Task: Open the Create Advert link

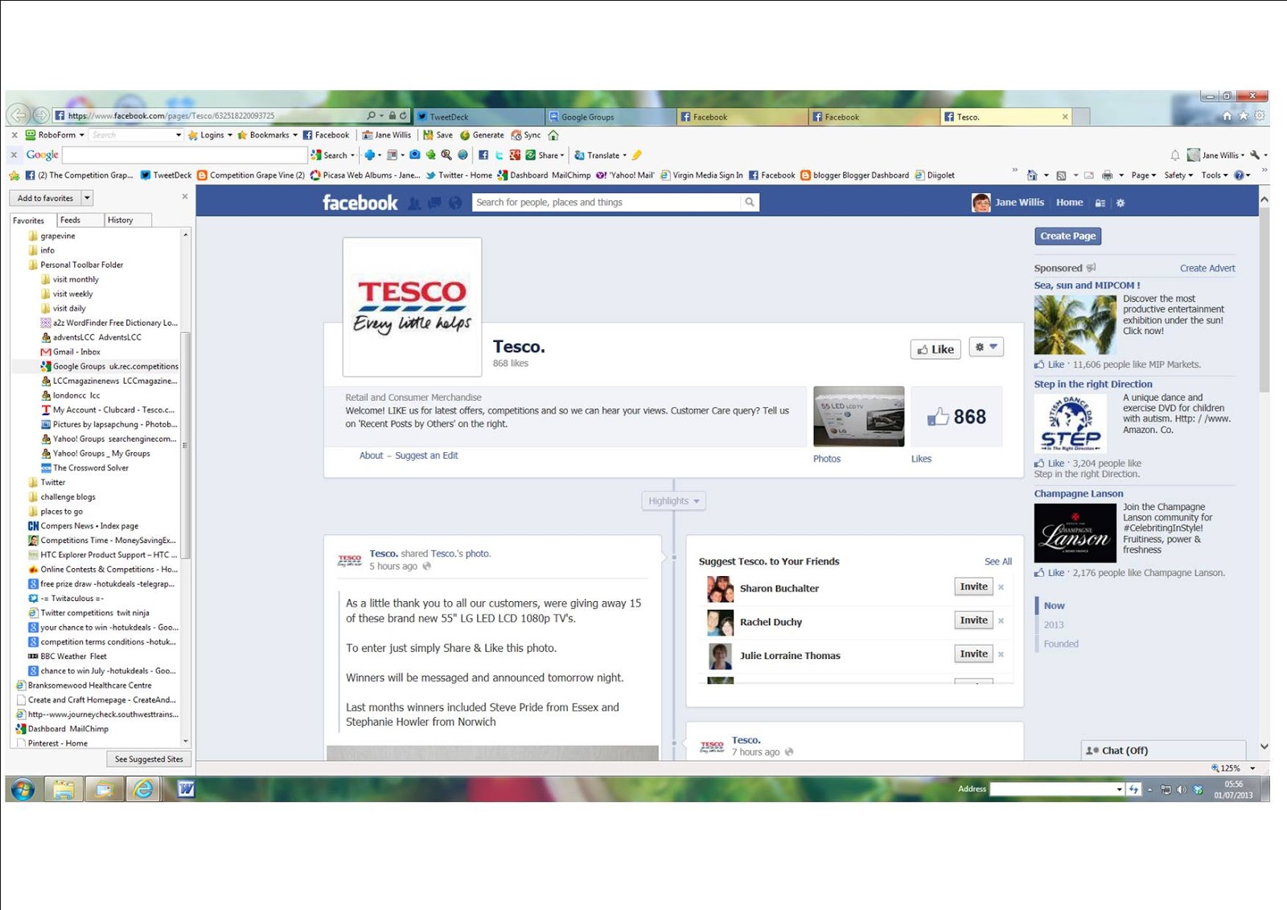Action: [1207, 269]
